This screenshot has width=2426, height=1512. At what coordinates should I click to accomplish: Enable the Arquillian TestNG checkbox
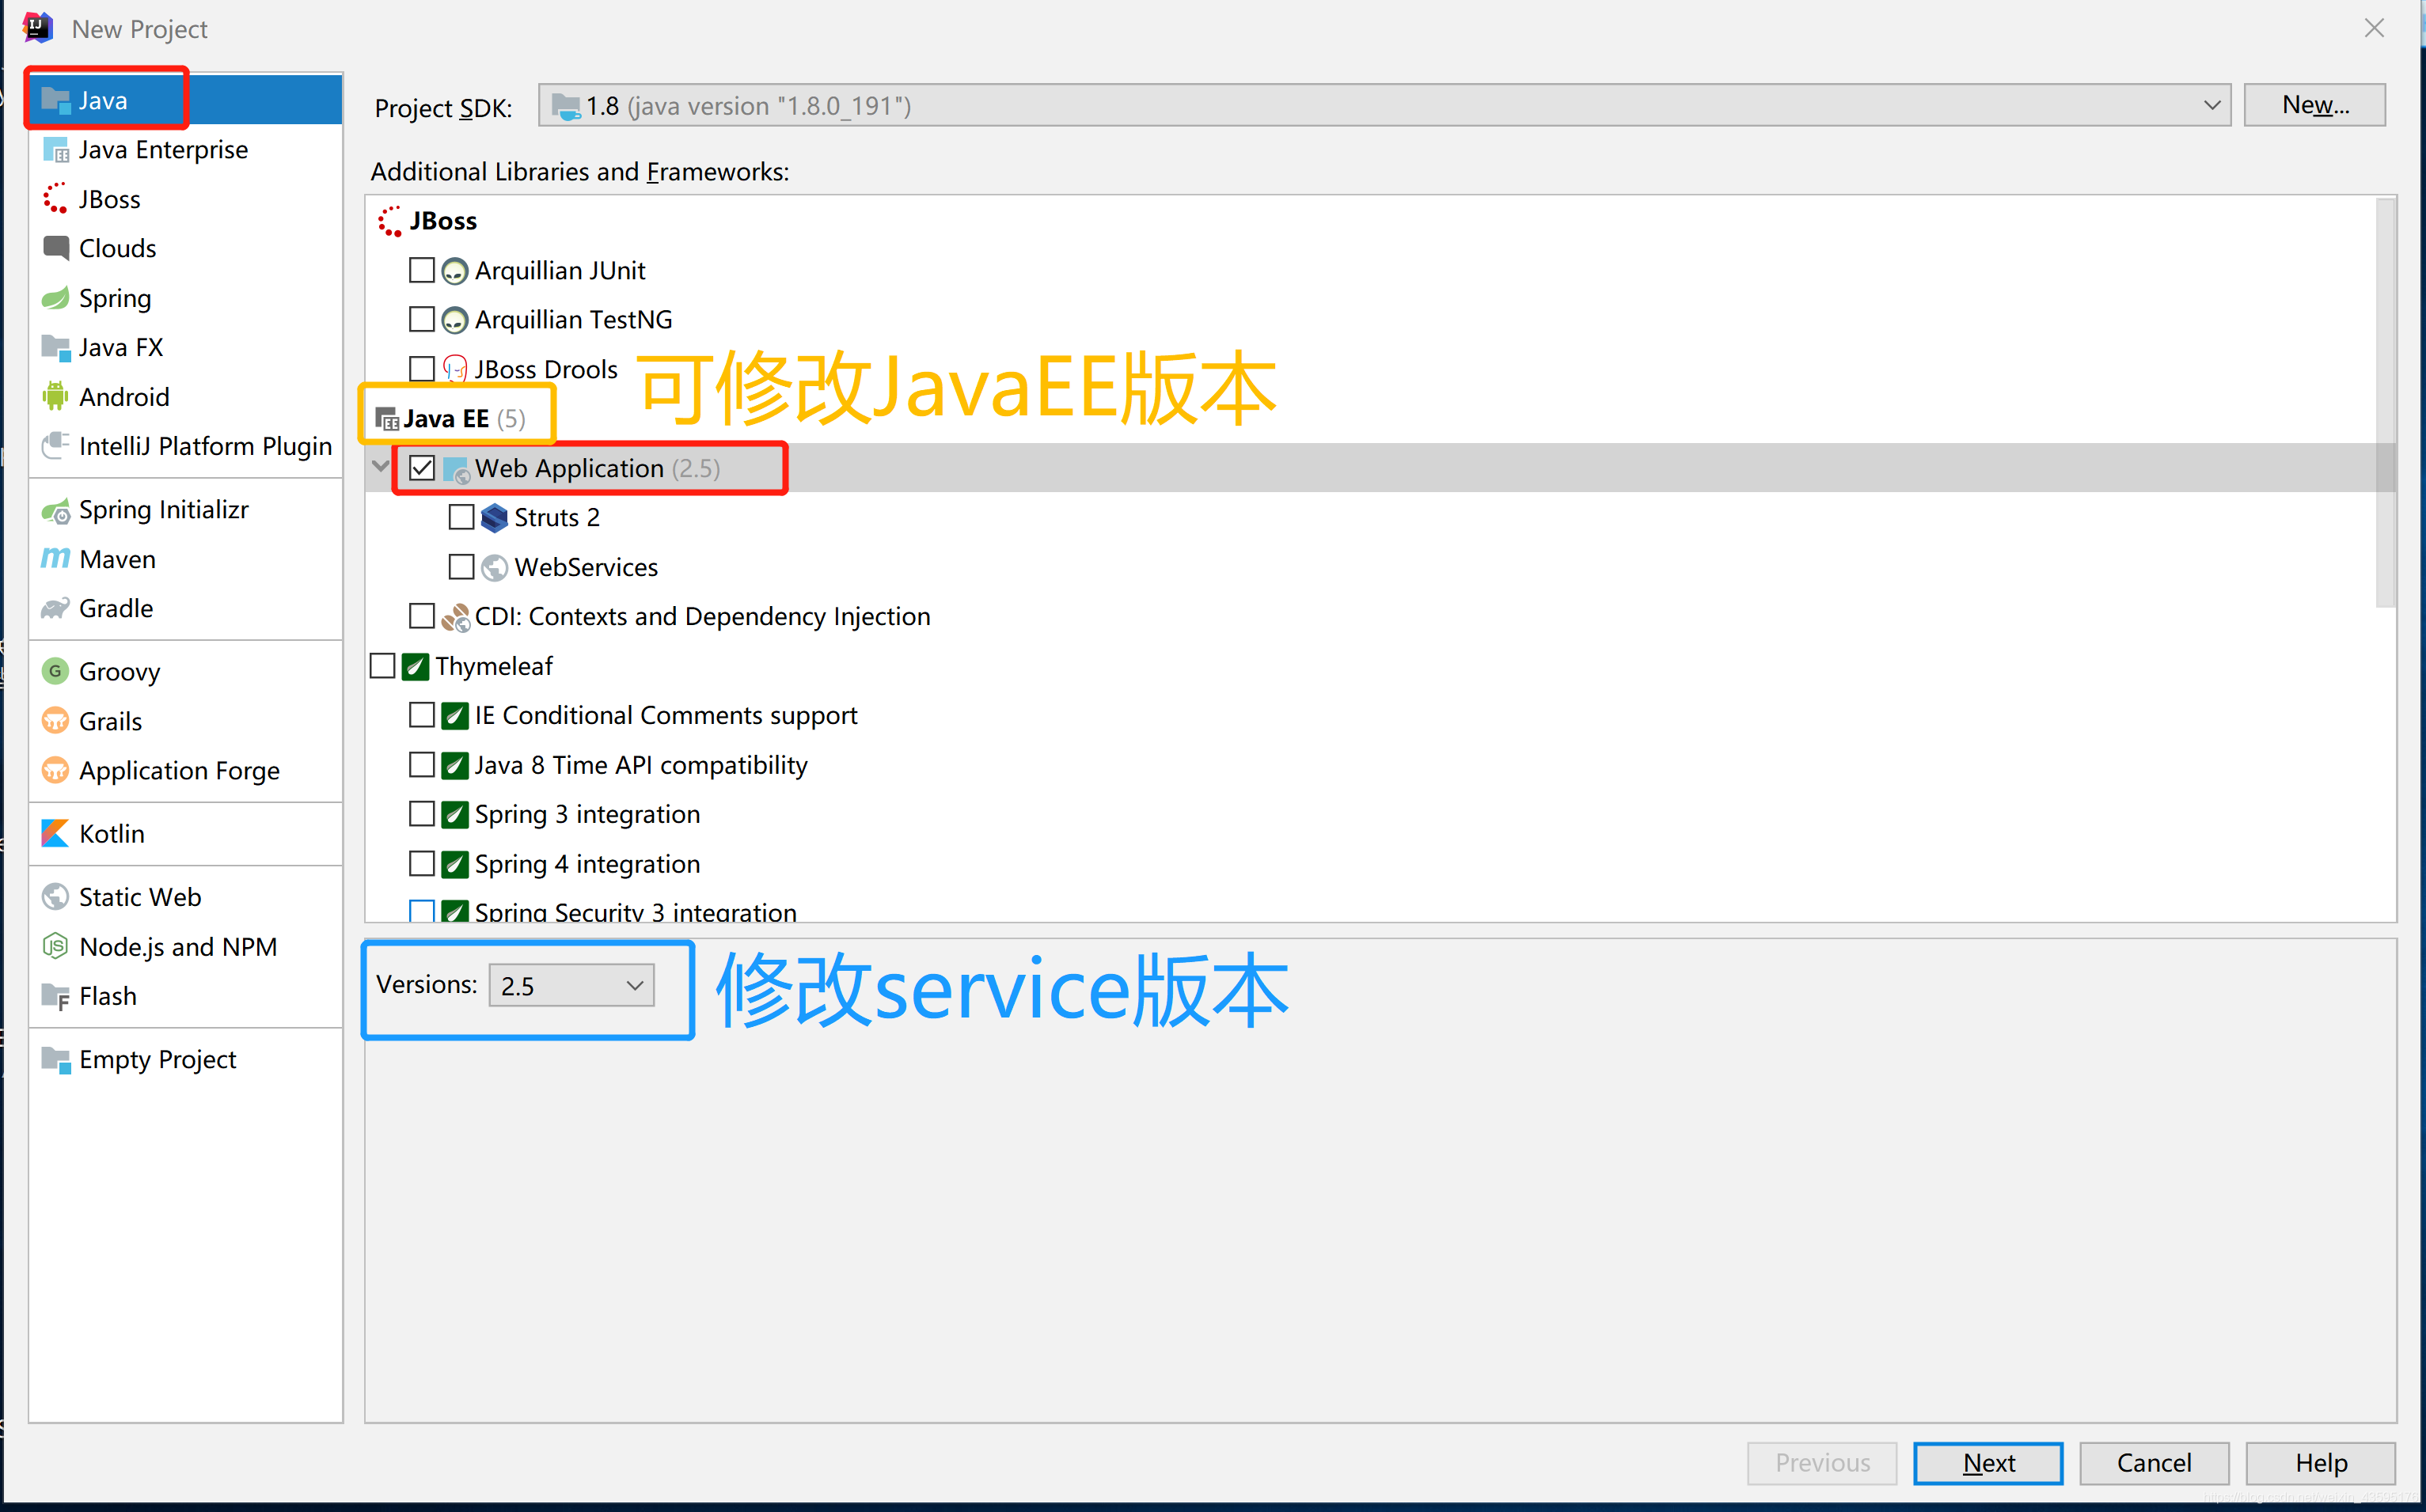coord(422,319)
